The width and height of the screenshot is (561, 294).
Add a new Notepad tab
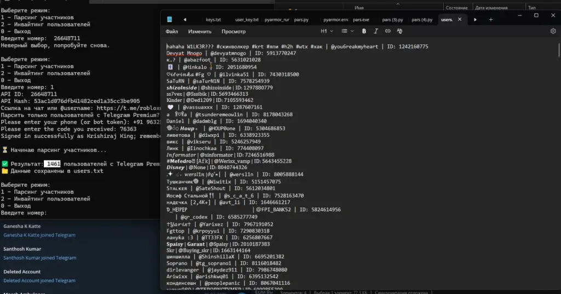(x=490, y=20)
